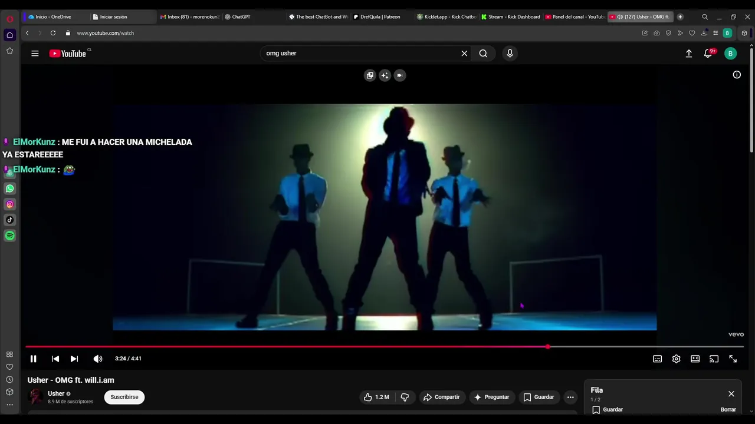
Task: Open Instagram in the Opera sidebar
Action: pyautogui.click(x=9, y=204)
